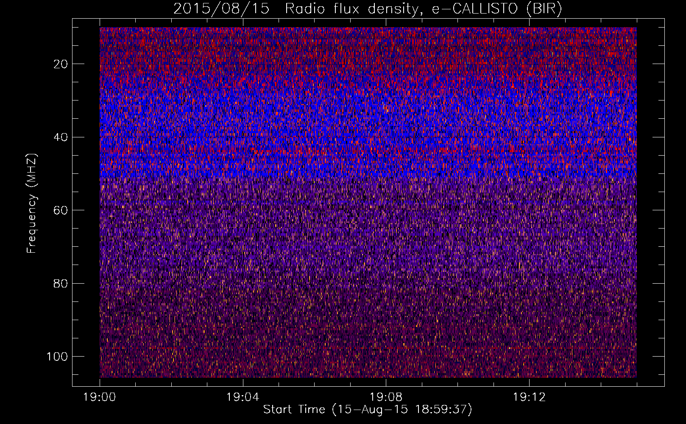Click the 19:08 time tick label
The height and width of the screenshot is (424, 686).
coord(386,397)
